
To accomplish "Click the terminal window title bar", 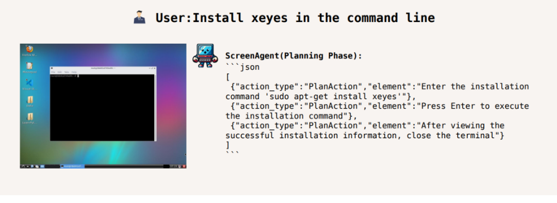I will tap(103, 68).
